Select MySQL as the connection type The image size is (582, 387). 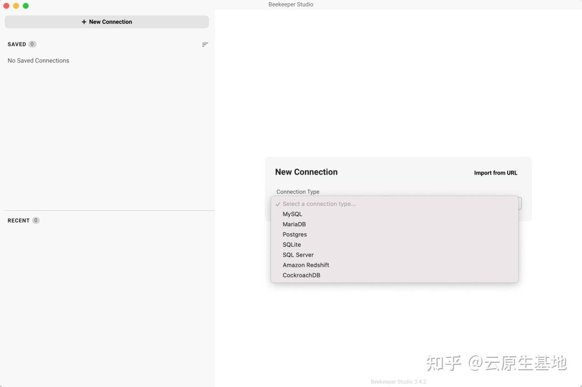[x=292, y=214]
